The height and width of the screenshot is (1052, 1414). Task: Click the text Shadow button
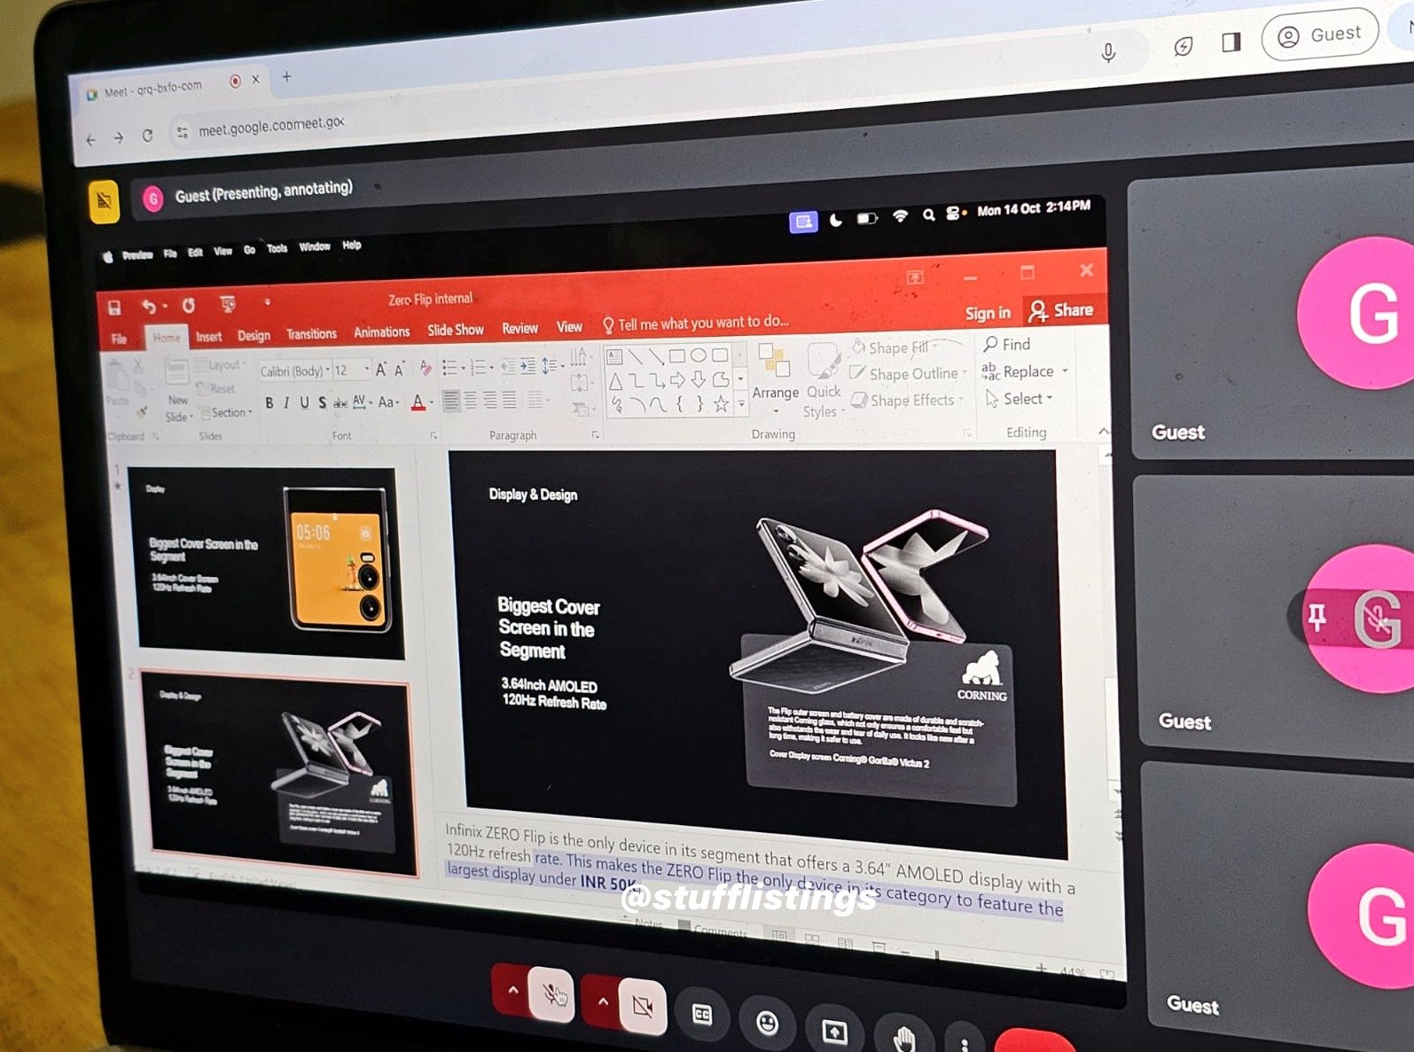[x=322, y=403]
